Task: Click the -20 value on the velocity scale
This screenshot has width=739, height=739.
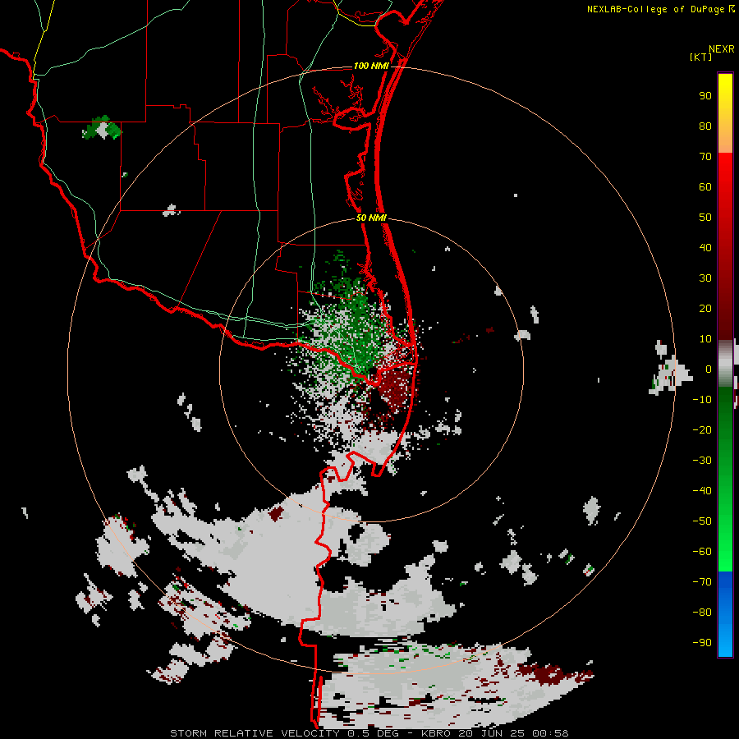Action: pos(702,429)
